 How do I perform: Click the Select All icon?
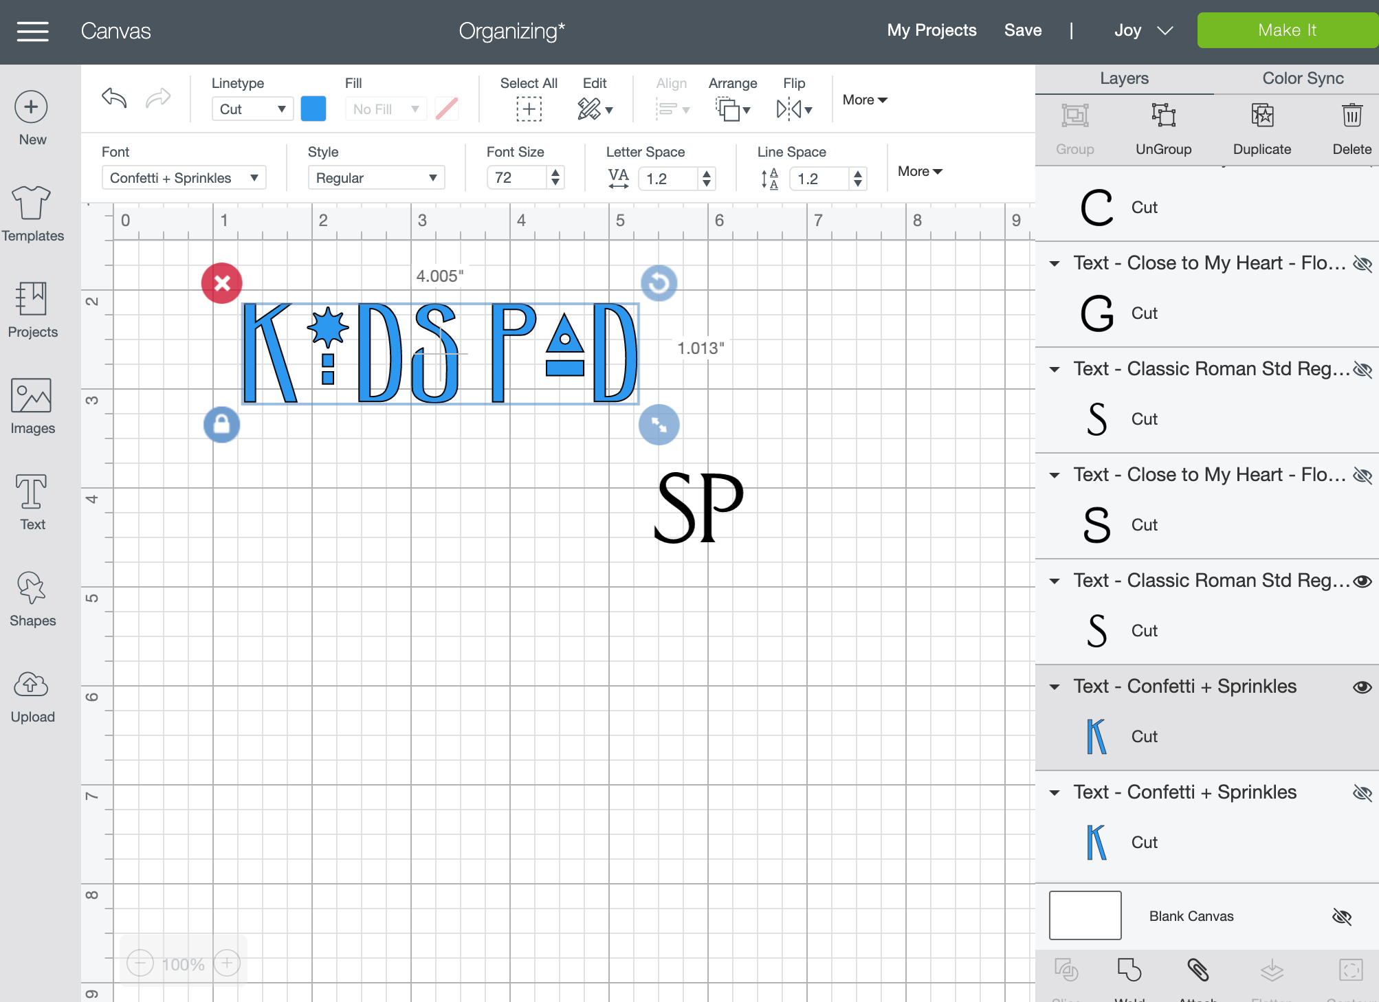point(529,109)
